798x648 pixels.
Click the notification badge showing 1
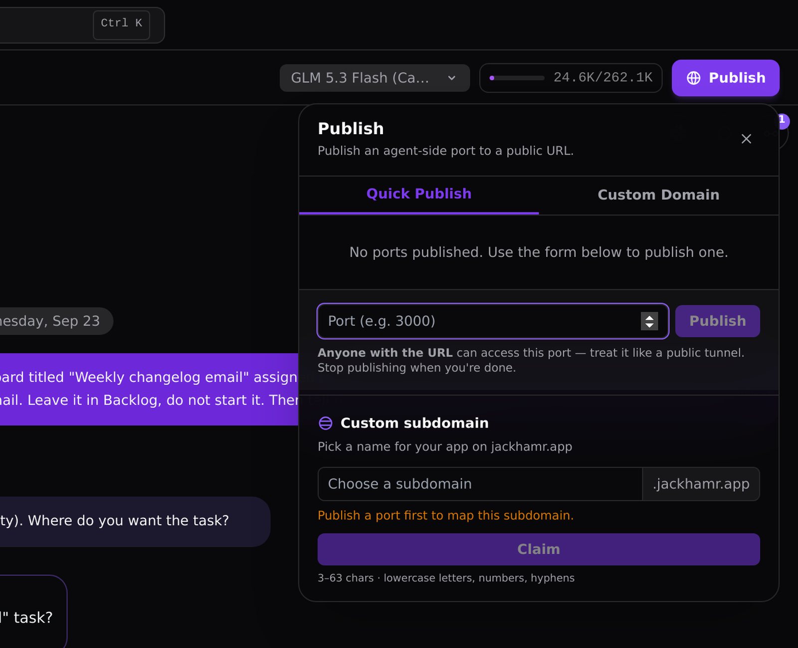point(783,120)
